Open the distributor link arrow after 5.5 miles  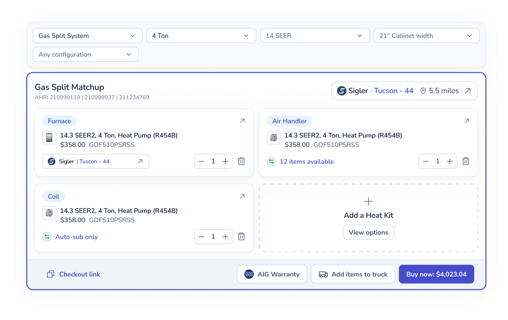click(468, 91)
